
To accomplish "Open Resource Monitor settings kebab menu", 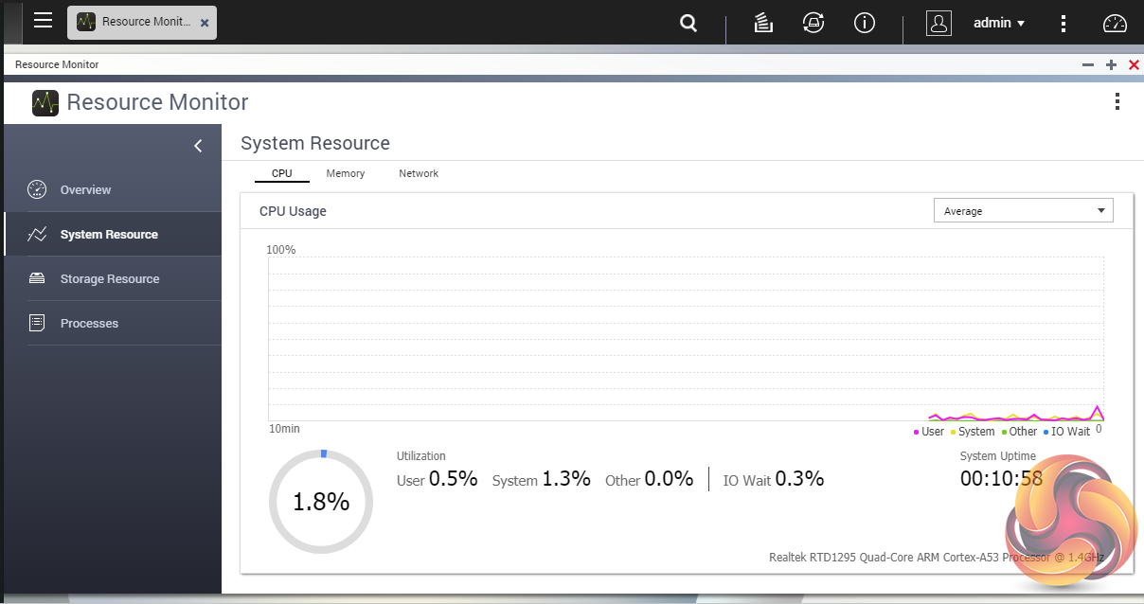I will (1117, 101).
